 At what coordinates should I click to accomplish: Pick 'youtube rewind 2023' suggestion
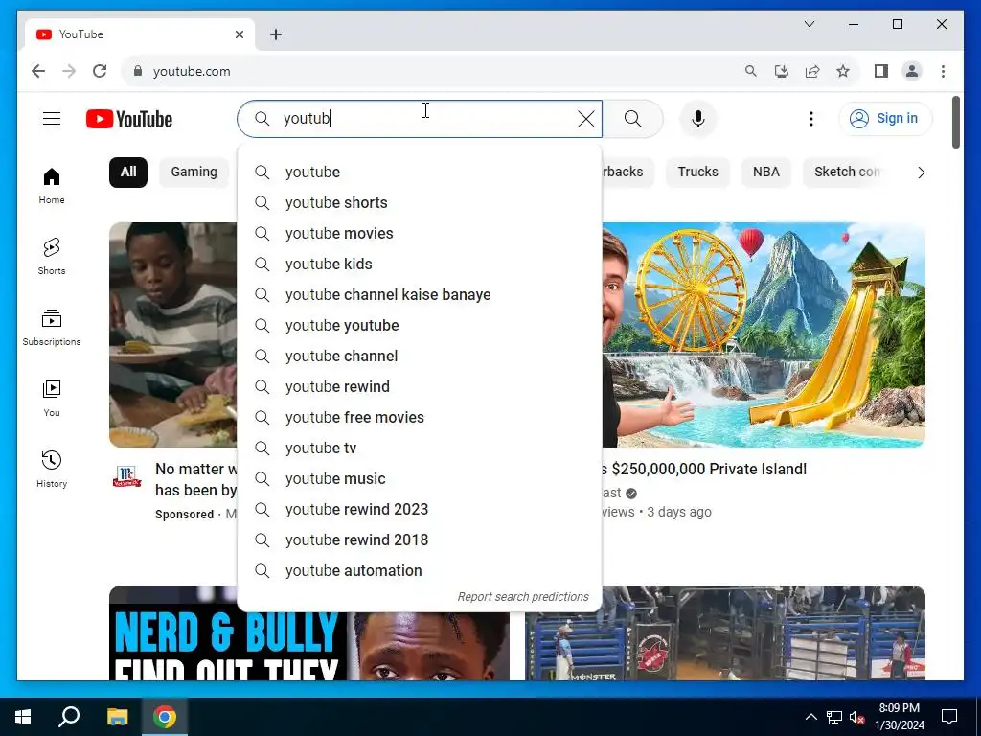[420, 510]
